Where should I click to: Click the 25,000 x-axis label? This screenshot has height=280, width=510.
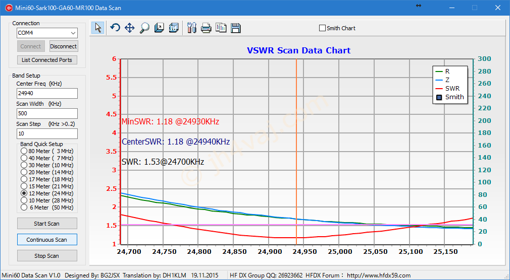point(339,252)
